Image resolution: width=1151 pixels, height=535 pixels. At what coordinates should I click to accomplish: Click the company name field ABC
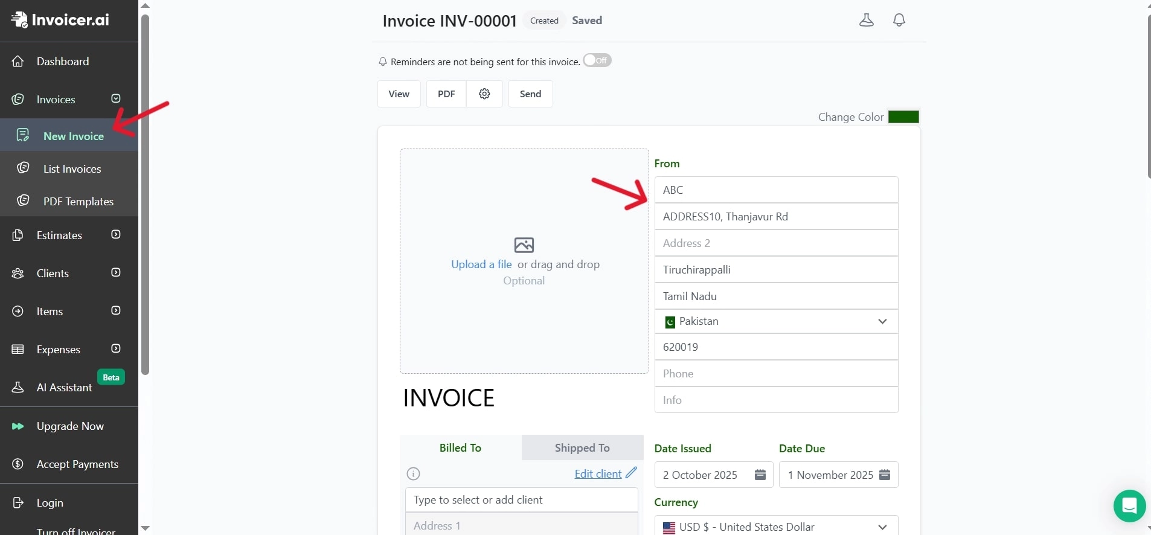pos(776,190)
